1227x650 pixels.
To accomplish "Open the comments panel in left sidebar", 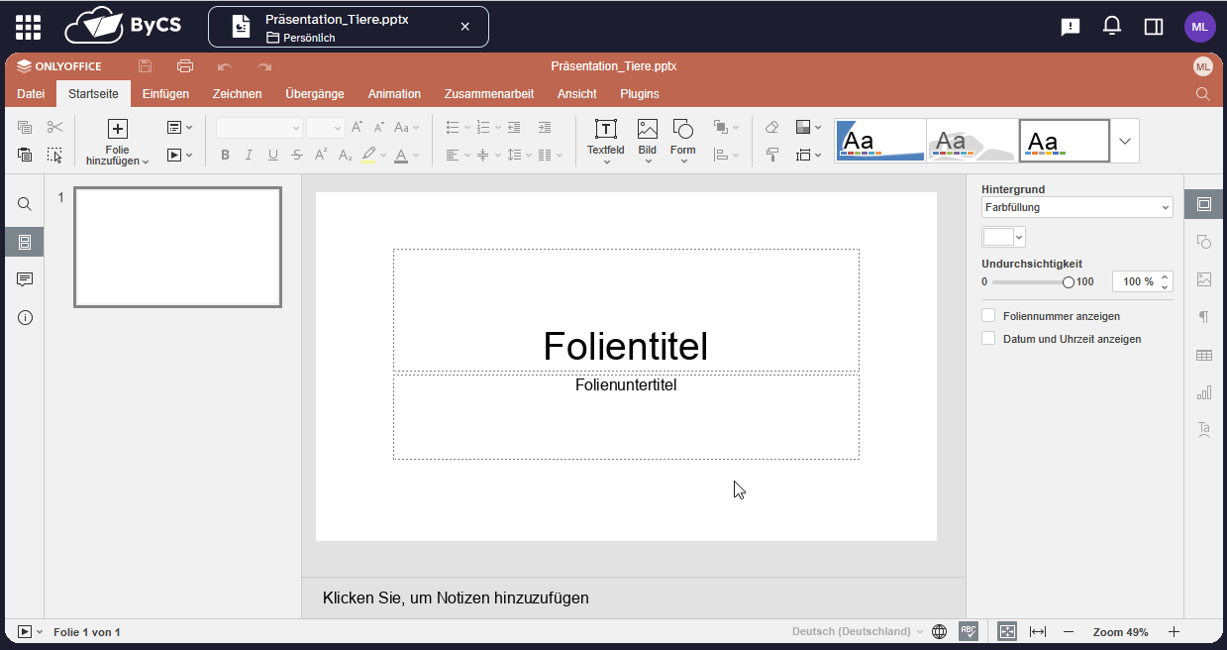I will point(25,279).
